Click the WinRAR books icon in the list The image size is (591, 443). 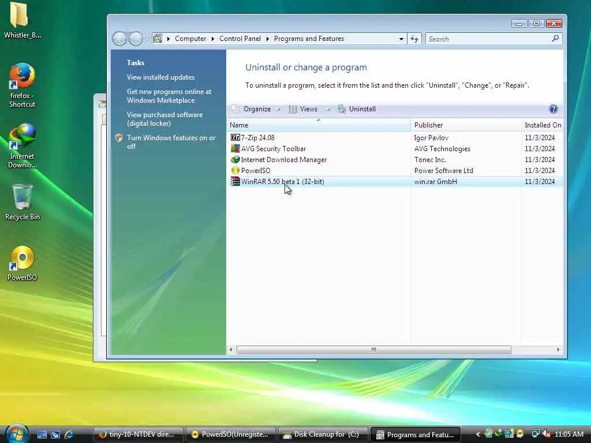point(235,181)
